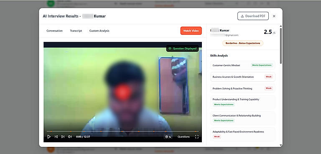Open Client Communication & Relationship Building card

tap(242, 118)
